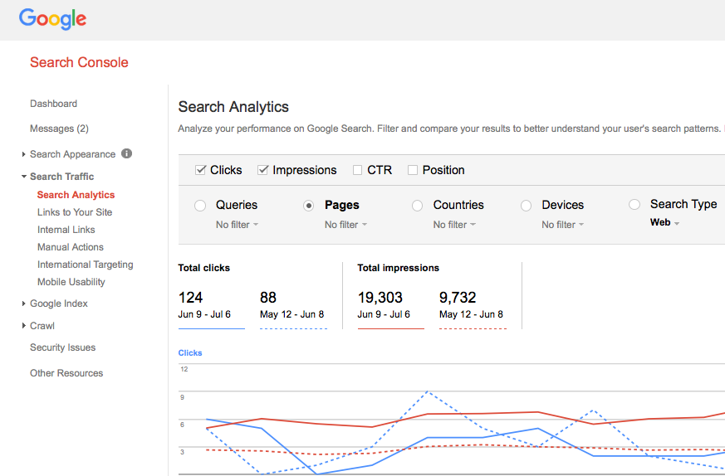Screen dimensions: 725x476
Task: Click Jun 9 - Jul 6 under 19,303
Action: 384,314
